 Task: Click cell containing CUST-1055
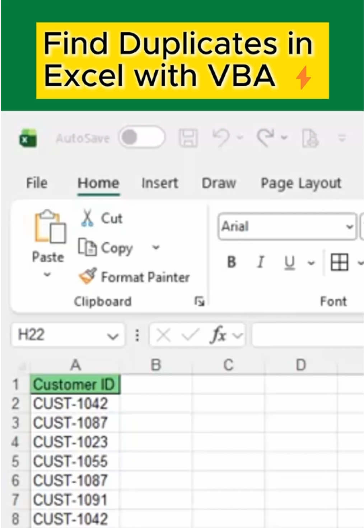point(75,461)
